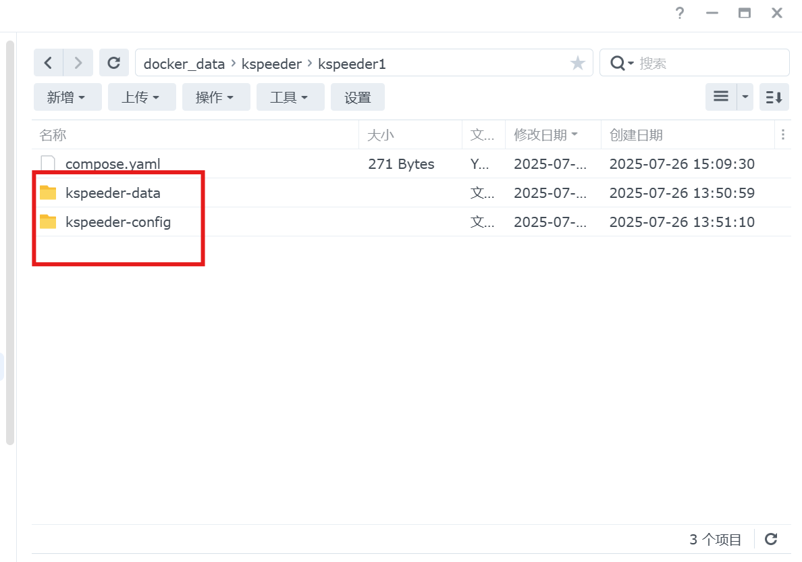Click the 设置 settings button
This screenshot has width=802, height=562.
point(357,97)
